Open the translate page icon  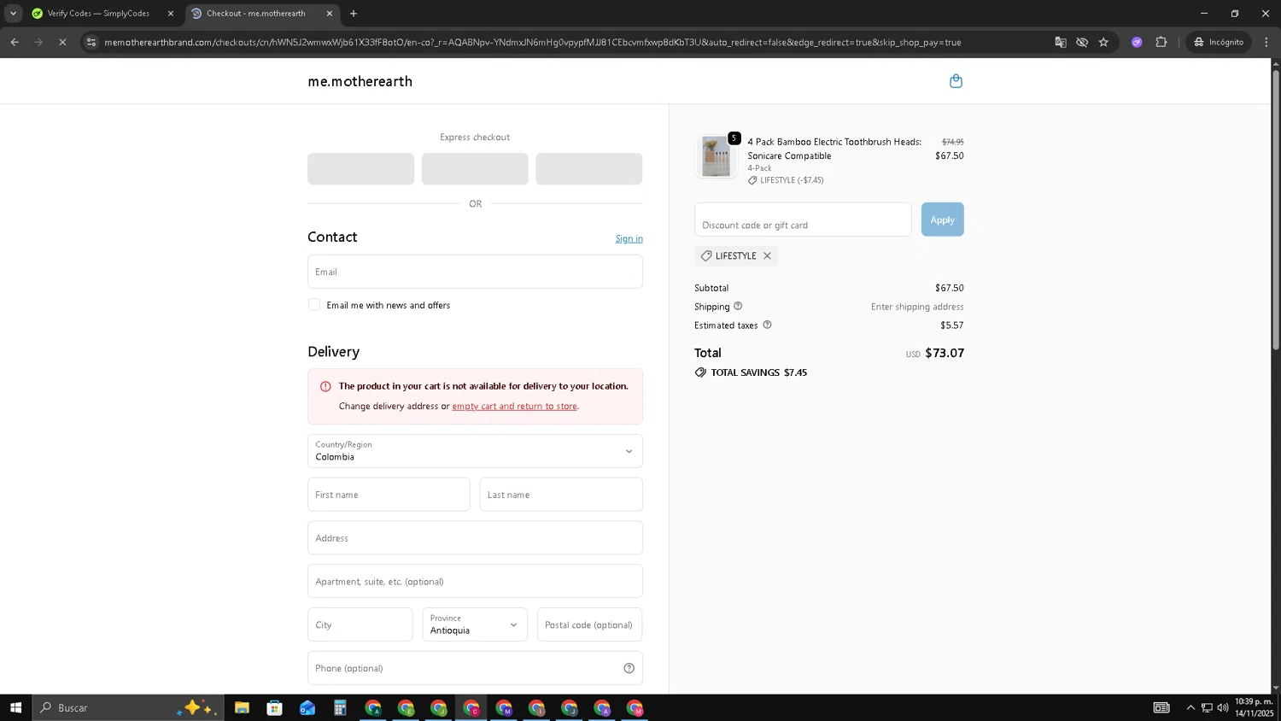tap(1060, 42)
